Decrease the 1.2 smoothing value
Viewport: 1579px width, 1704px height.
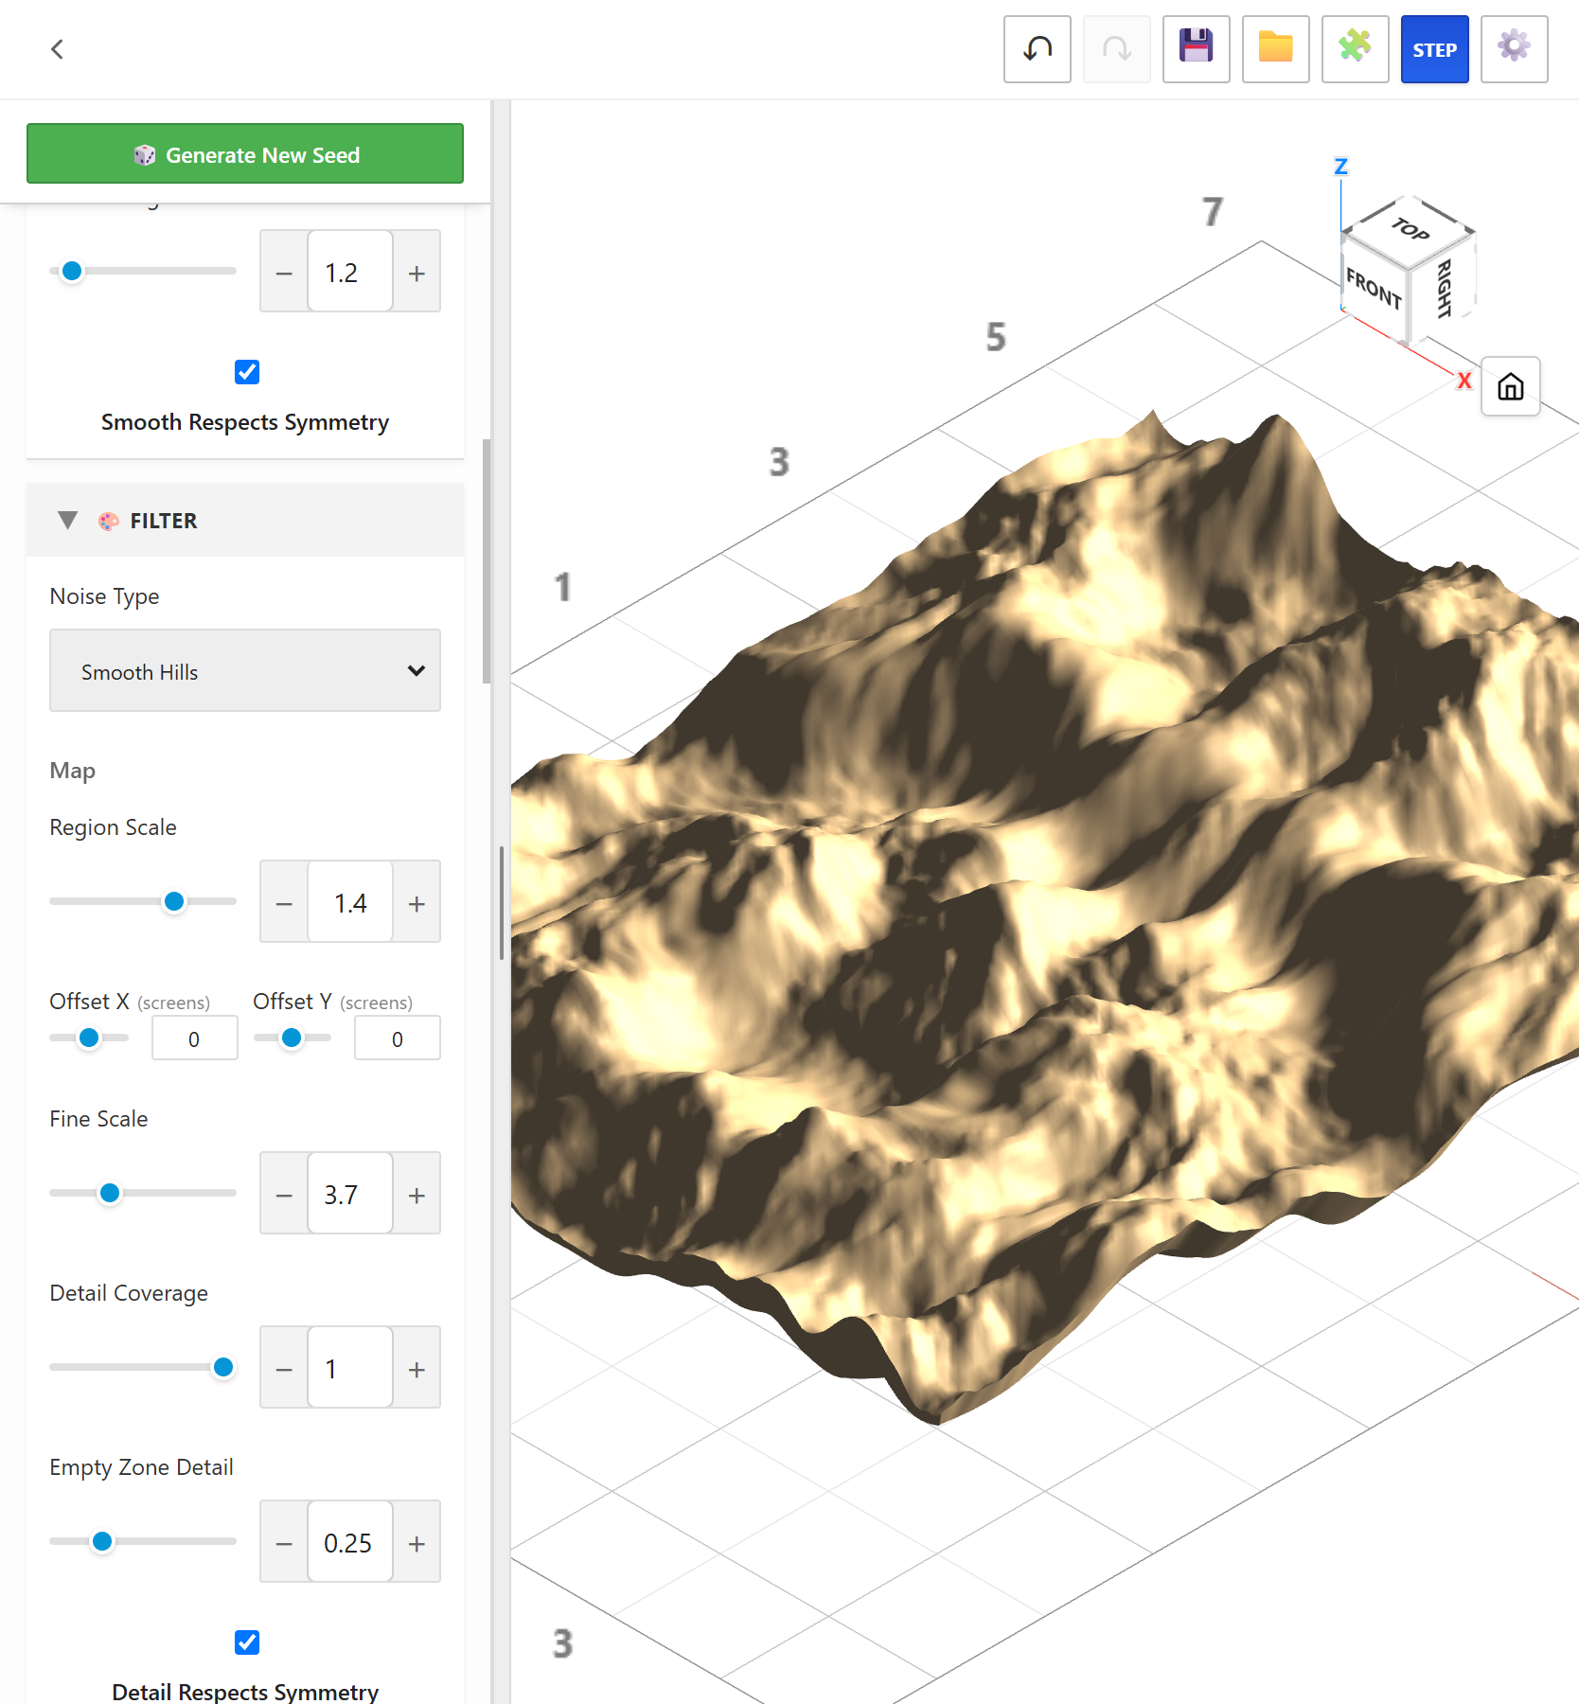284,272
